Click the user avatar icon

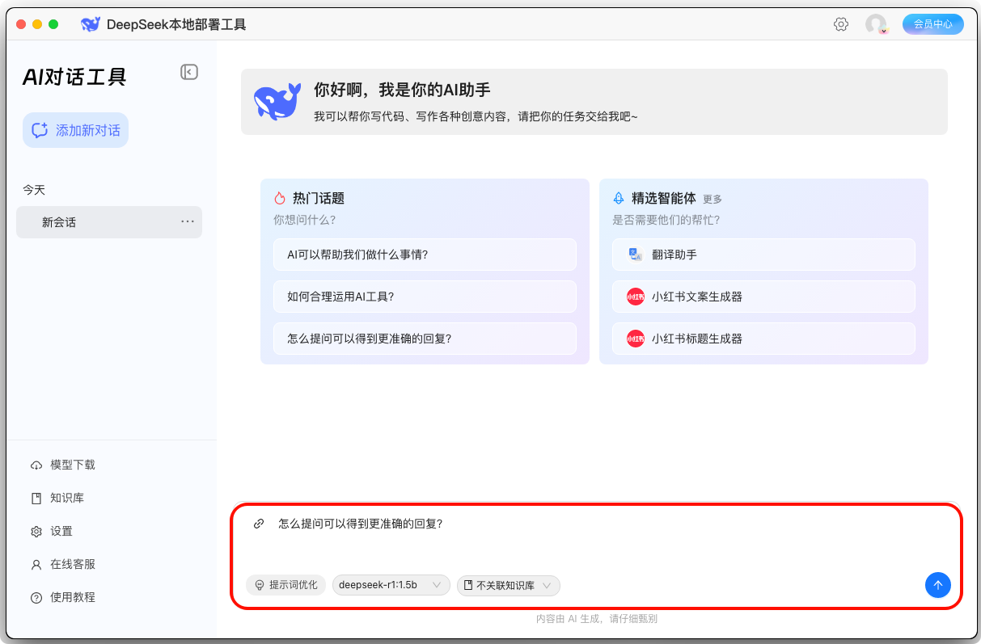click(x=876, y=24)
